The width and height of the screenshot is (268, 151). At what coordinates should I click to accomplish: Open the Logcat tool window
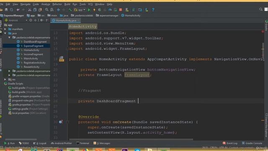[x=40, y=143]
